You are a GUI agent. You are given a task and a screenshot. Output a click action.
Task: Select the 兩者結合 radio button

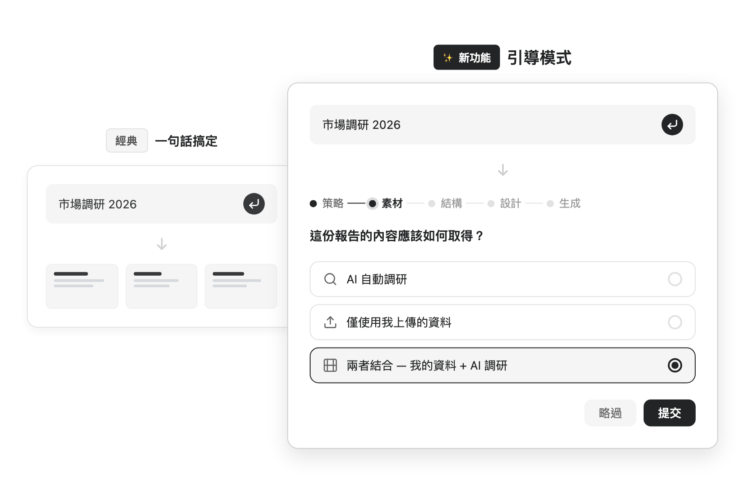pos(675,366)
